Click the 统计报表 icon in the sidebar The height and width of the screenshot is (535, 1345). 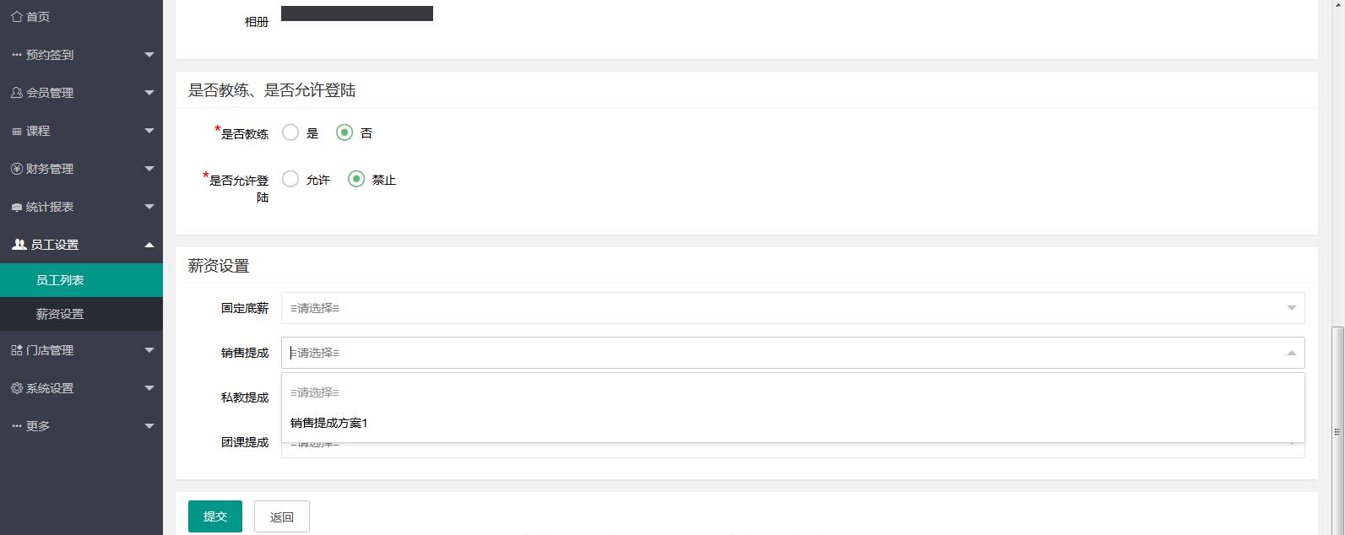click(x=17, y=207)
